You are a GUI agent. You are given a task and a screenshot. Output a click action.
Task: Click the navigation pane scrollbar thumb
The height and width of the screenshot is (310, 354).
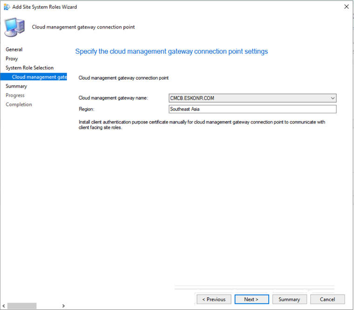tap(22, 306)
